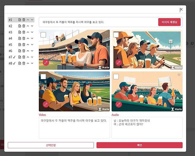Move scene #7 down in the list

(32, 57)
